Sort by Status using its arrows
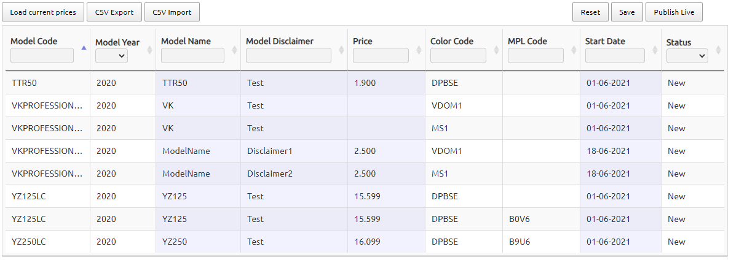 coord(718,50)
